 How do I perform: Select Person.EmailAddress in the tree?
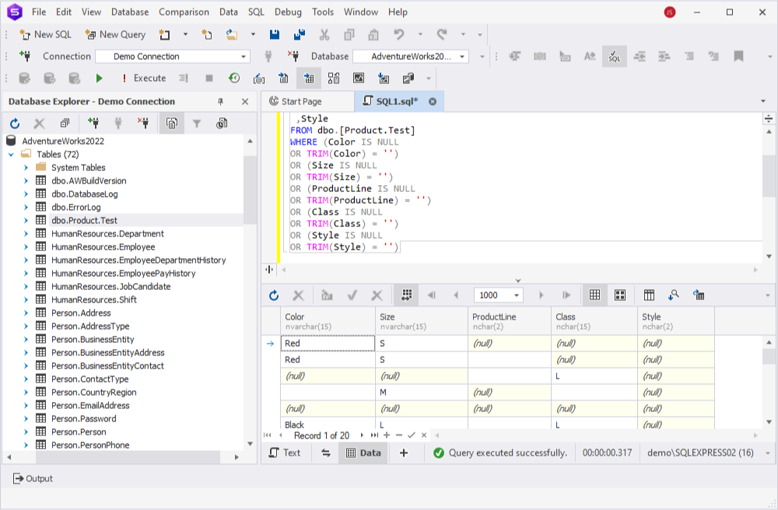90,405
